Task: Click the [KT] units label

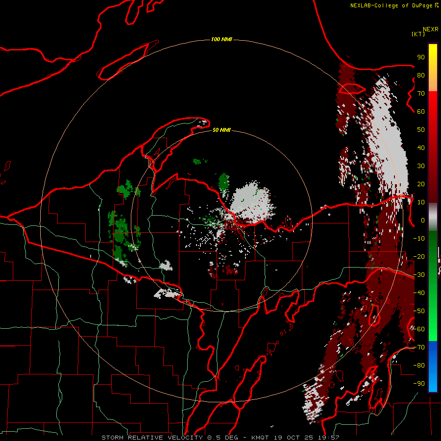Action: (418, 34)
